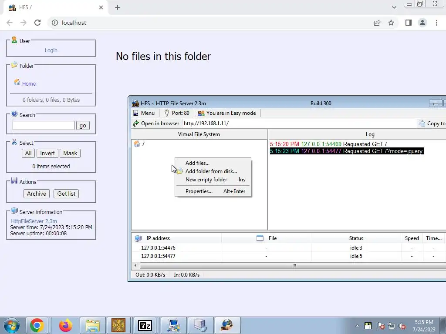
Task: Show hidden tray icons arrow
Action: coord(357,326)
